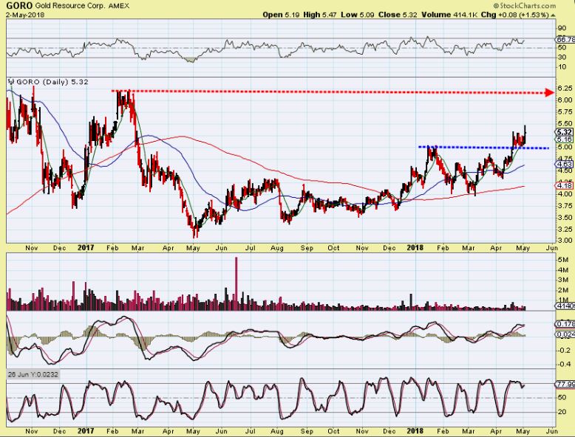The image size is (575, 437).
Task: Click Jul on the bottom stochastic date axis
Action: [250, 431]
